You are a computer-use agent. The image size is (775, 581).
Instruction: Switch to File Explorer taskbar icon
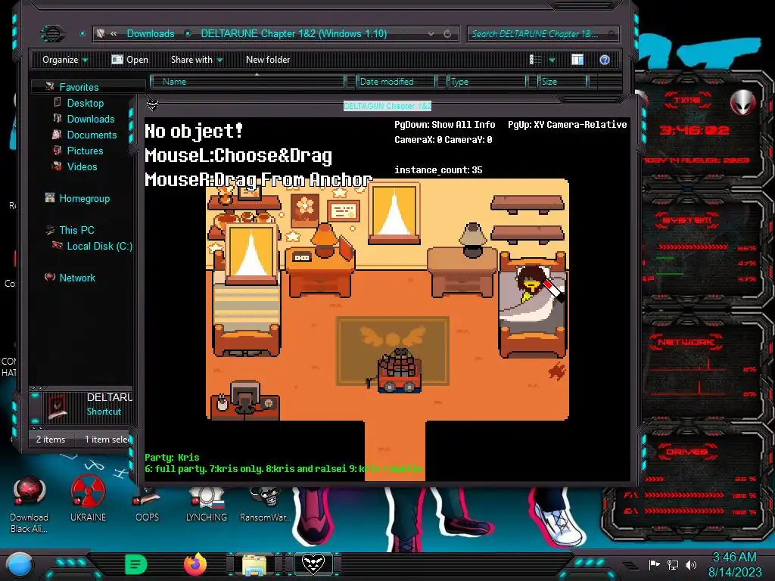(254, 565)
